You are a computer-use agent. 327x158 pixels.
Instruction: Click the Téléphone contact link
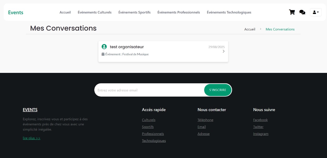(x=205, y=120)
